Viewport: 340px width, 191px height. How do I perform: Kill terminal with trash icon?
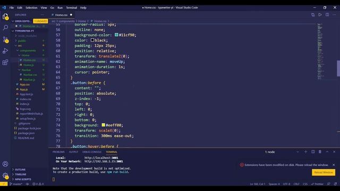[320, 152]
